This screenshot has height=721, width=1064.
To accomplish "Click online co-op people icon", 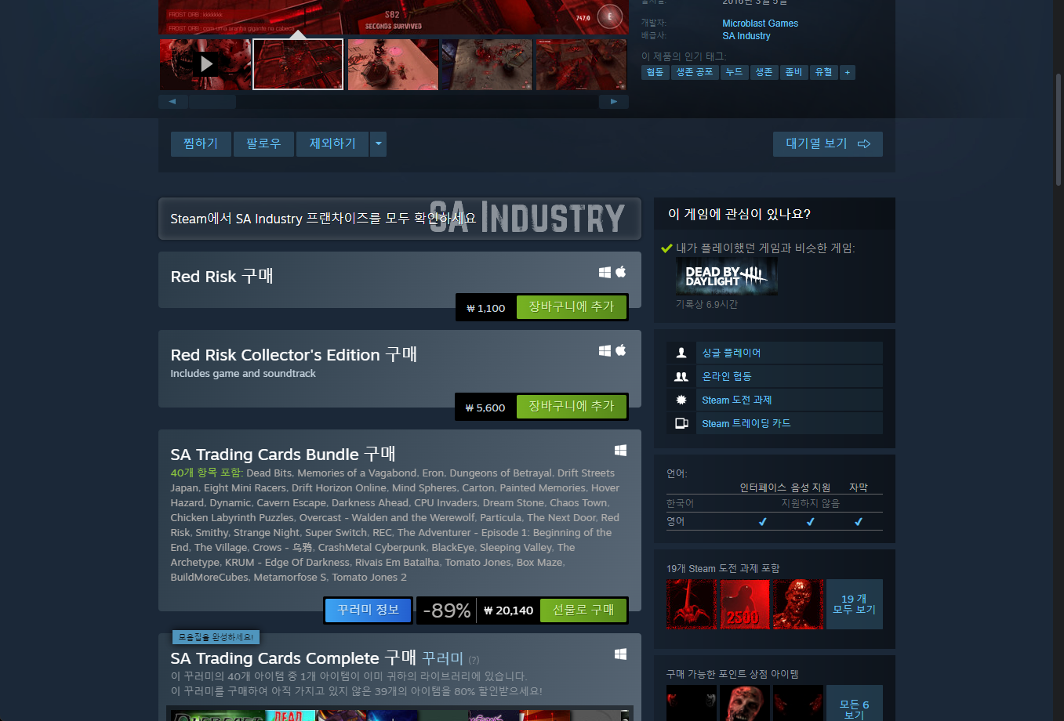I will point(681,376).
